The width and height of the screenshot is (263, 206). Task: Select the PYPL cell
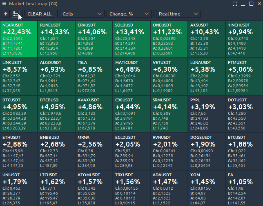(x=206, y=114)
